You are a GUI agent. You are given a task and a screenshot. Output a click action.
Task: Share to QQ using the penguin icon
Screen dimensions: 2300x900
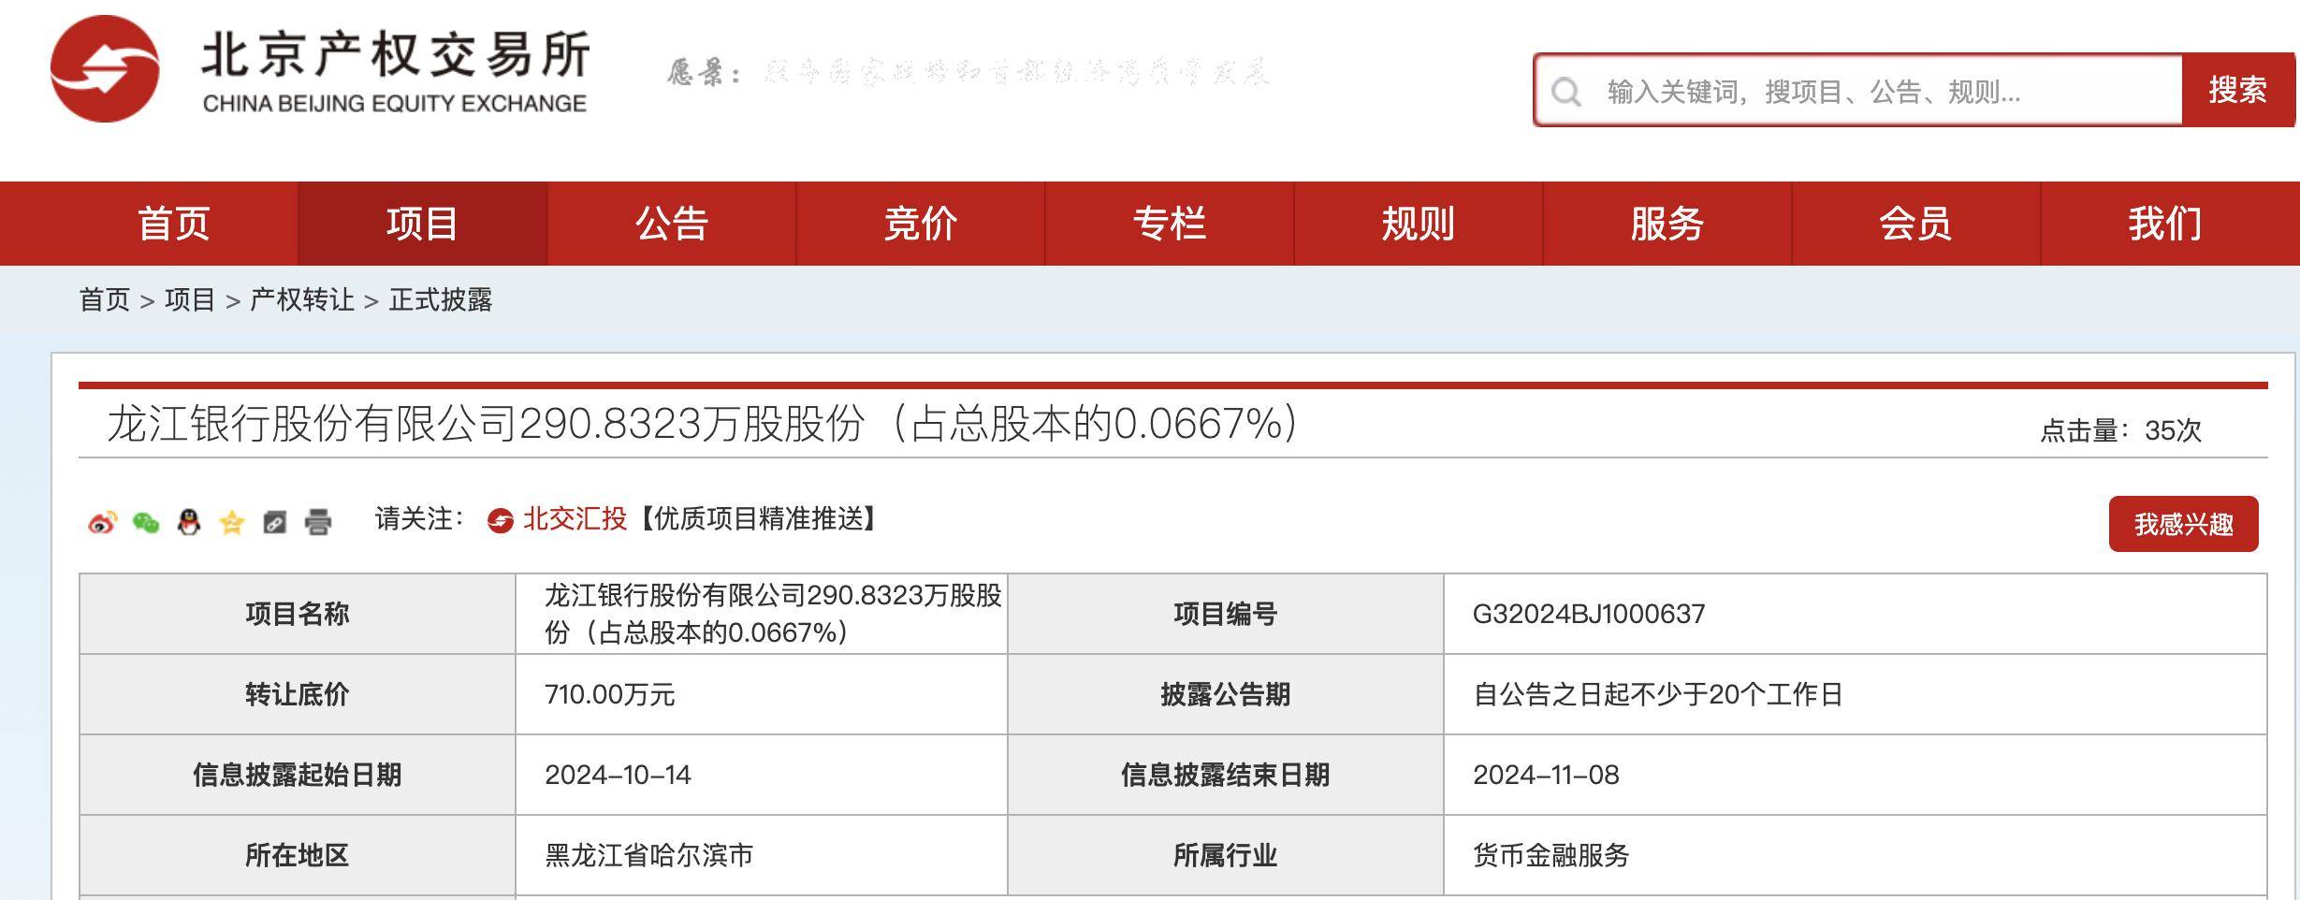coord(187,525)
